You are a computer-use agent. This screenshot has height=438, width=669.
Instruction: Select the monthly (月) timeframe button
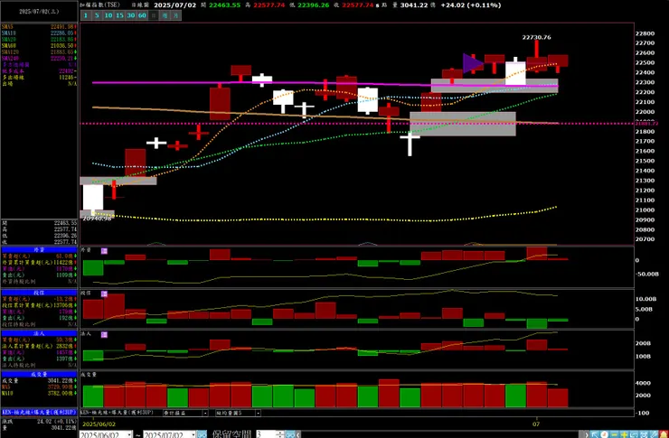tap(176, 15)
